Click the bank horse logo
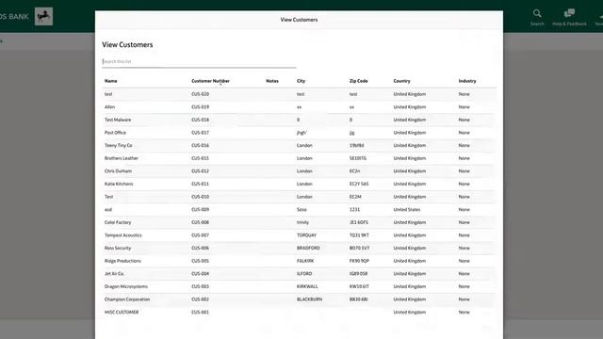 pos(44,16)
